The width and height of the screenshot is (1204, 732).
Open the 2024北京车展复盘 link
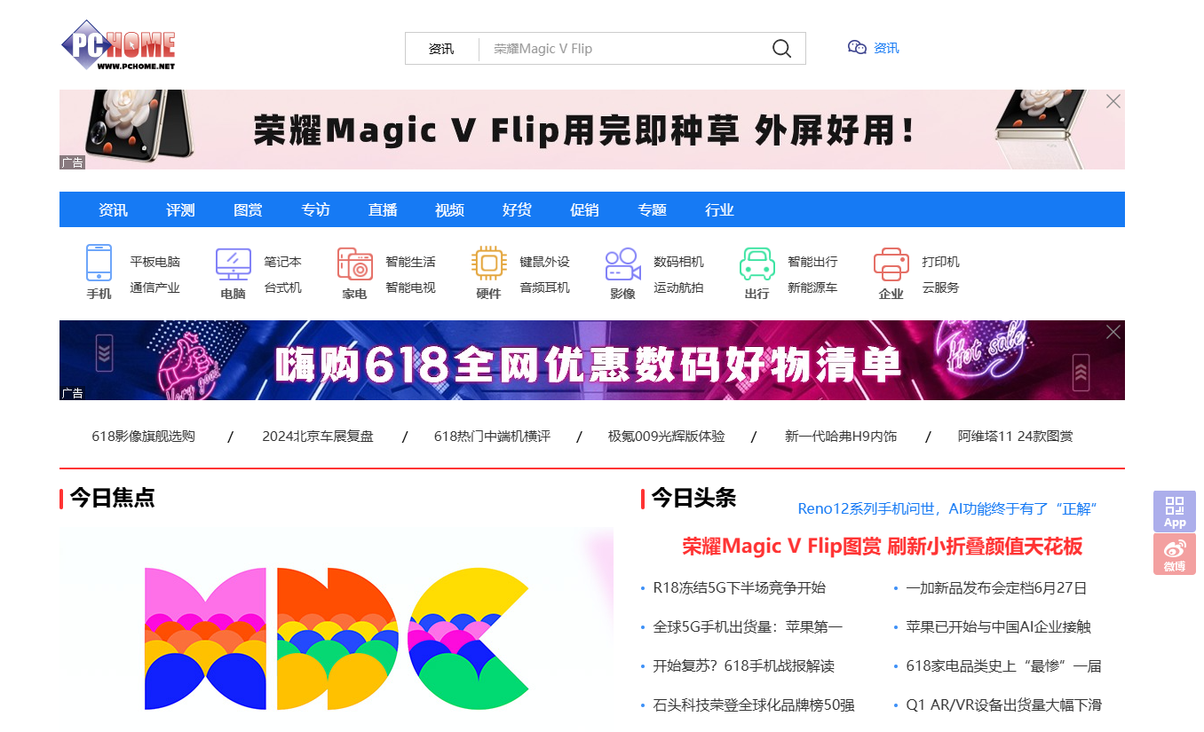318,437
